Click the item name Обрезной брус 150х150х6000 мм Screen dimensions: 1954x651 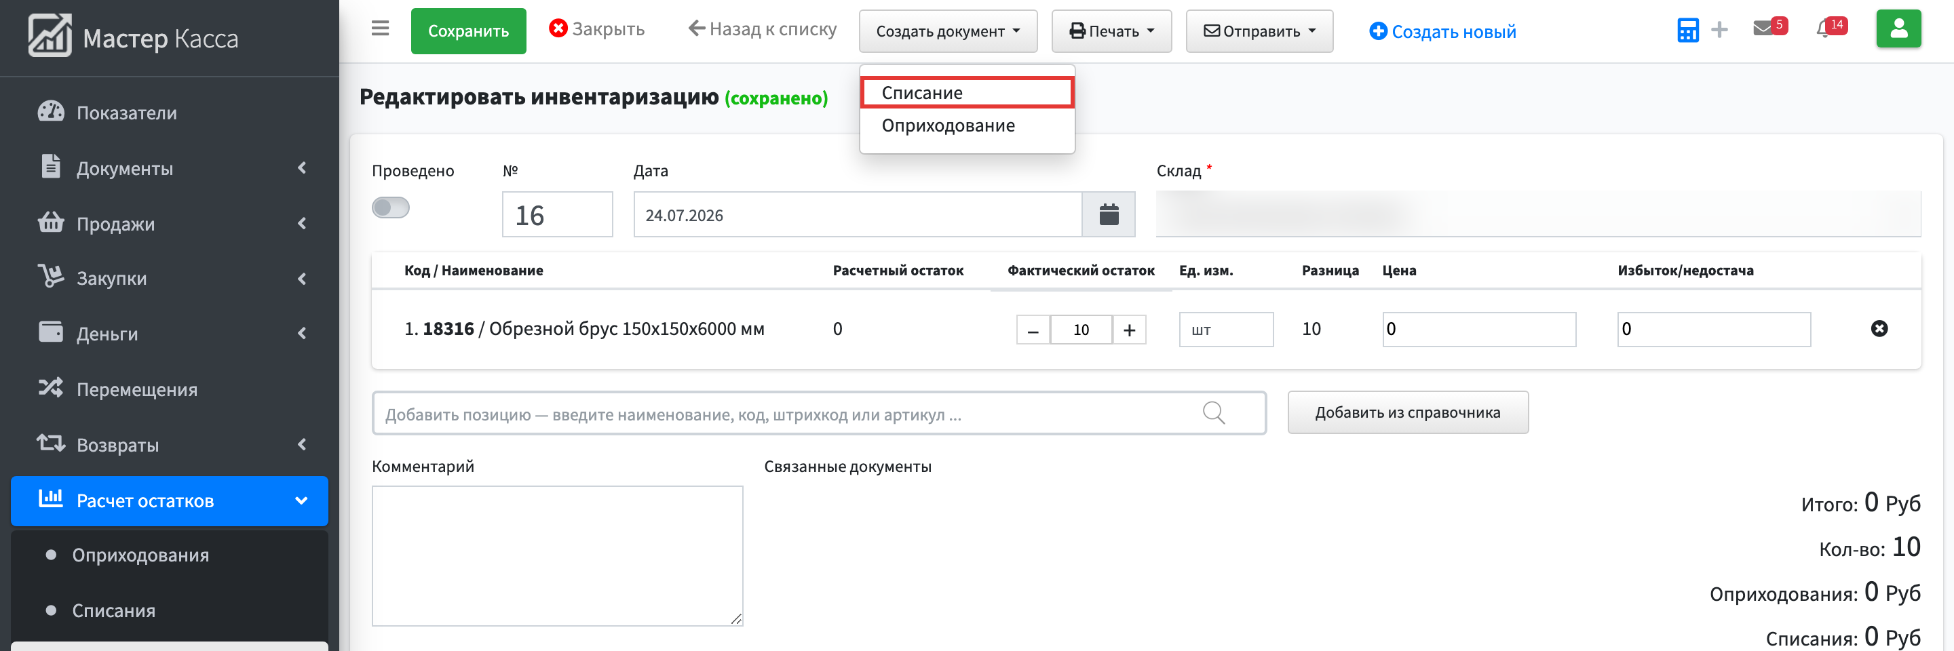pos(626,328)
